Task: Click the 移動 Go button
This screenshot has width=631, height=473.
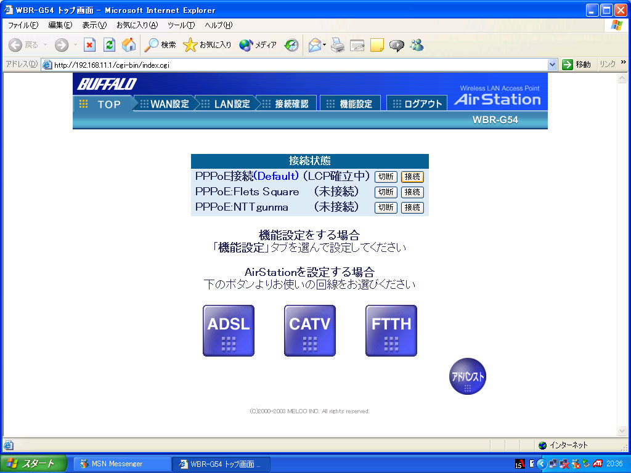Action: (577, 64)
